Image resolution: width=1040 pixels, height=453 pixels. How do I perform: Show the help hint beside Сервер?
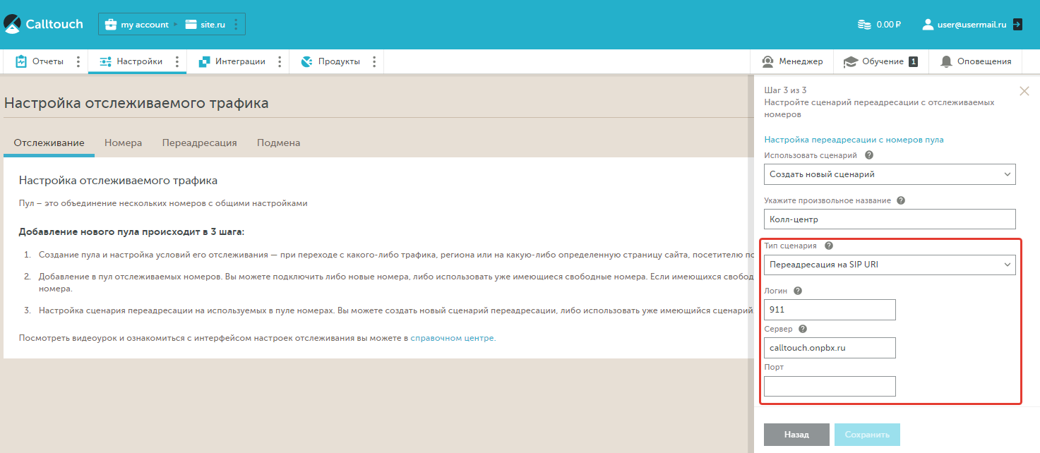pyautogui.click(x=803, y=329)
